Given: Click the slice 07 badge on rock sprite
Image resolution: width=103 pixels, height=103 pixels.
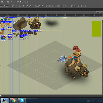Looking at the screenshot, I should (14, 17).
